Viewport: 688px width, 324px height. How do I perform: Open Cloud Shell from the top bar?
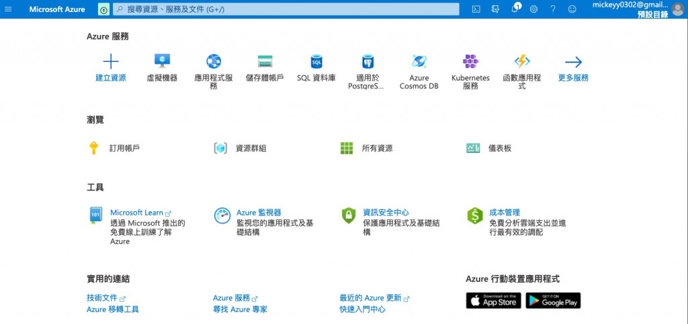476,9
